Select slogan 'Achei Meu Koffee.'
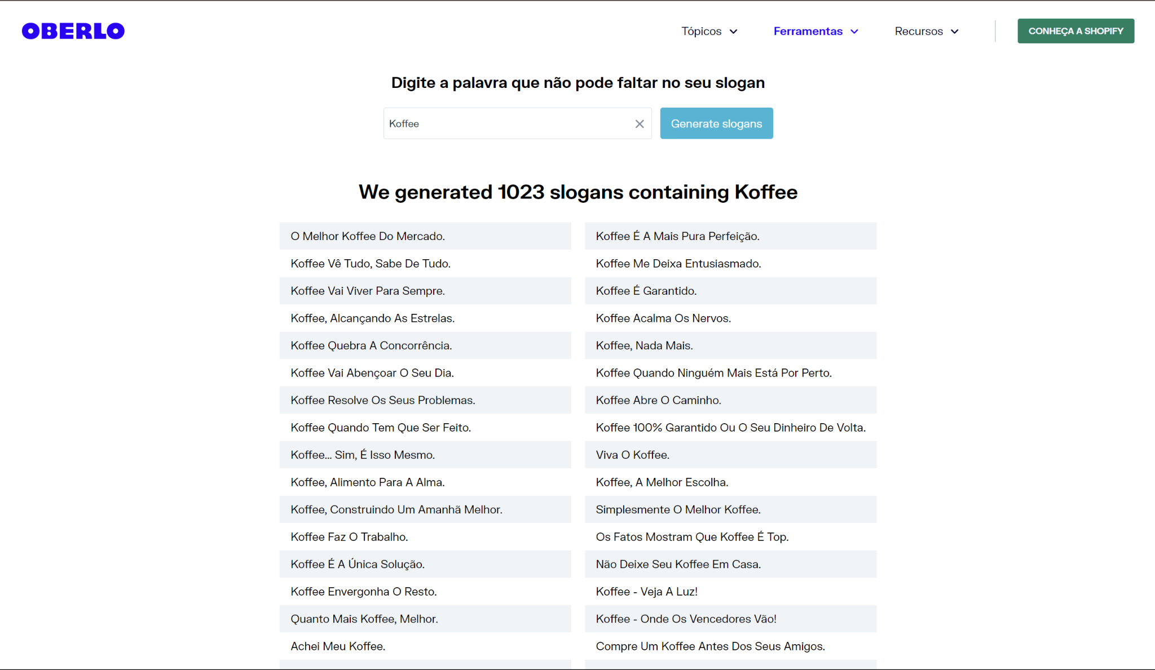 (x=425, y=646)
